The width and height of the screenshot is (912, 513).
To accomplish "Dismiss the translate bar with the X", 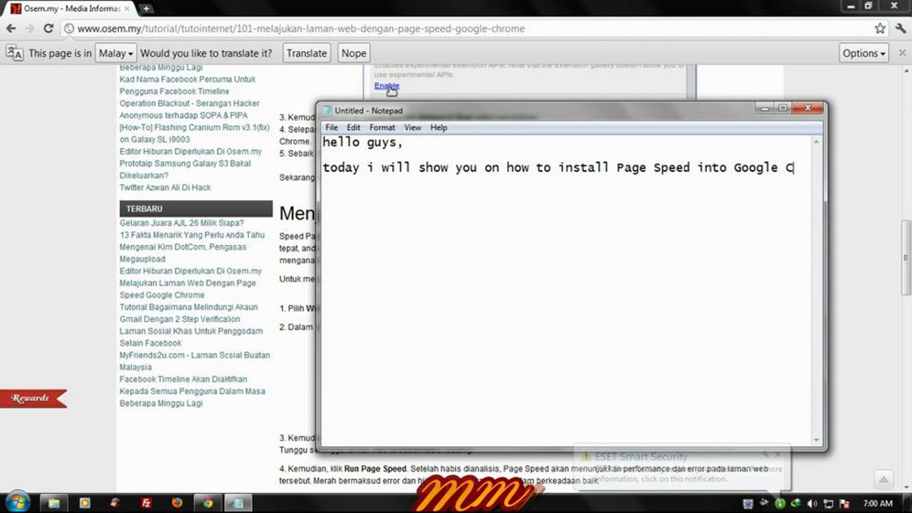I will [x=902, y=53].
